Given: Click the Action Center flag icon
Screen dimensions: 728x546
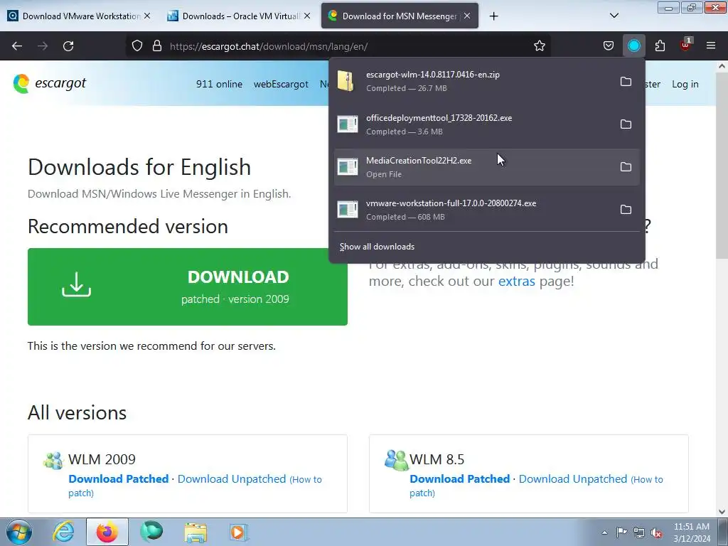Looking at the screenshot, I should tap(621, 532).
